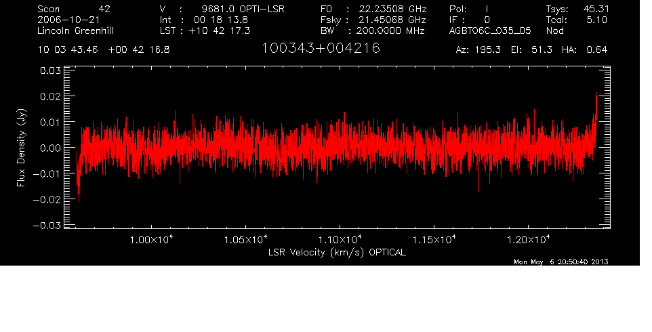Click right ascension 10 03 43.46

tap(68, 50)
